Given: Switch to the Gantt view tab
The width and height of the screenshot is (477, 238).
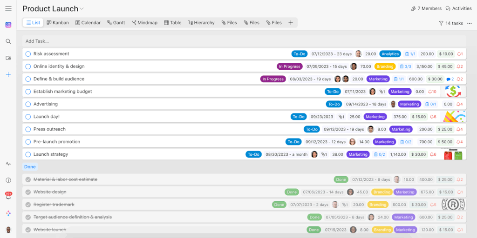Looking at the screenshot, I should (116, 22).
